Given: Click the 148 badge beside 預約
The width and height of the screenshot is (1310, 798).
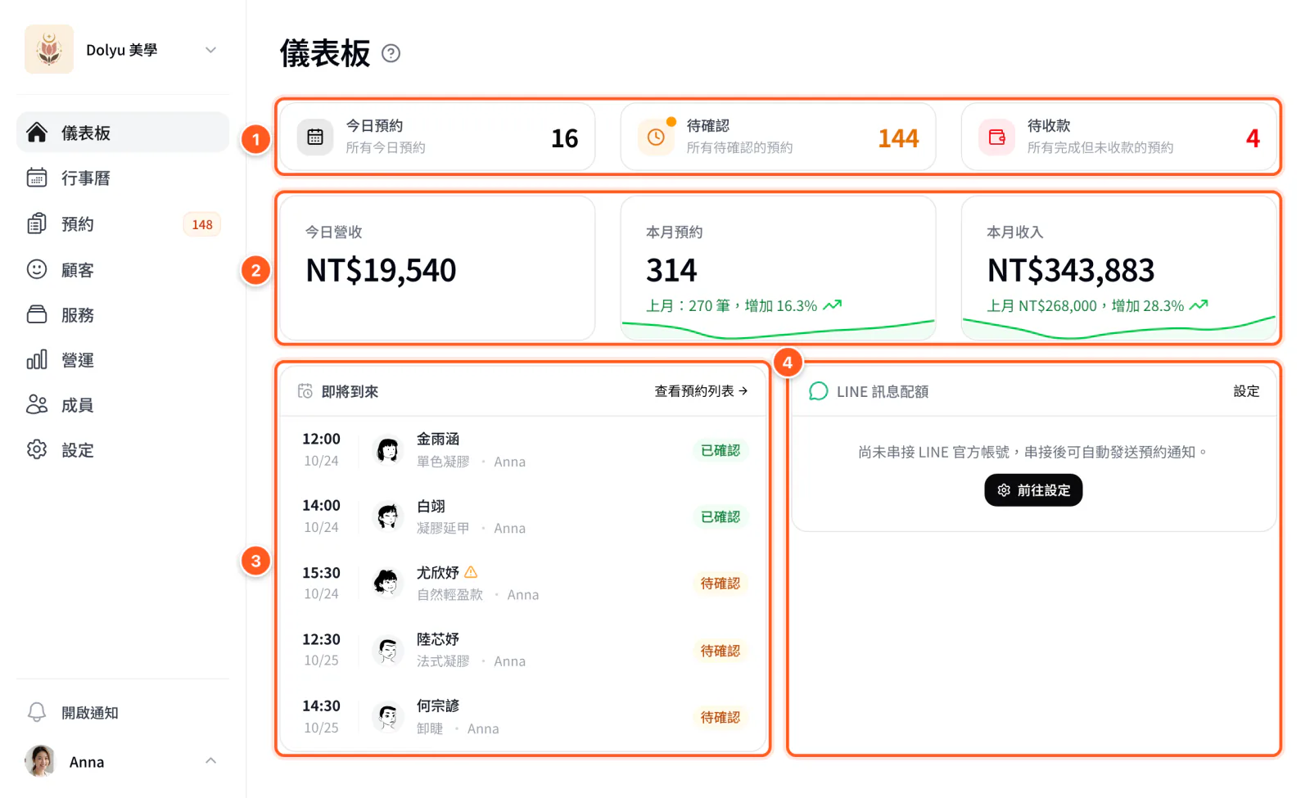Looking at the screenshot, I should 202,224.
